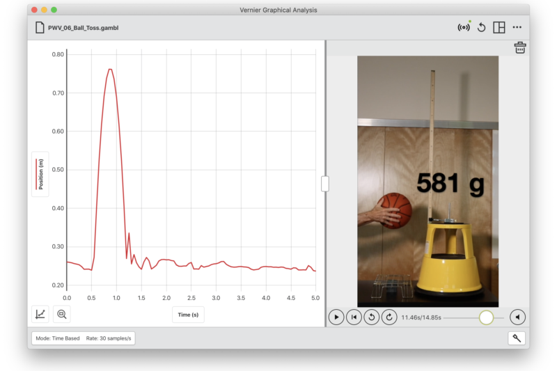Minimize the window with yellow button

pos(44,10)
